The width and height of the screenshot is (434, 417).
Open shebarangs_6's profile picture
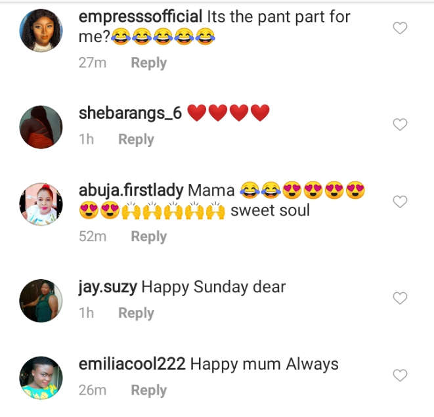[41, 127]
